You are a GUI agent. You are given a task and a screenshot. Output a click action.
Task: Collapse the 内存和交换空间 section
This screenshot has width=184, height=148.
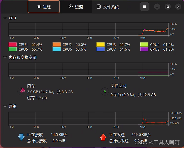(5, 57)
